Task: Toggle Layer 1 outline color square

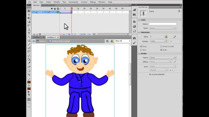Action: click(58, 12)
